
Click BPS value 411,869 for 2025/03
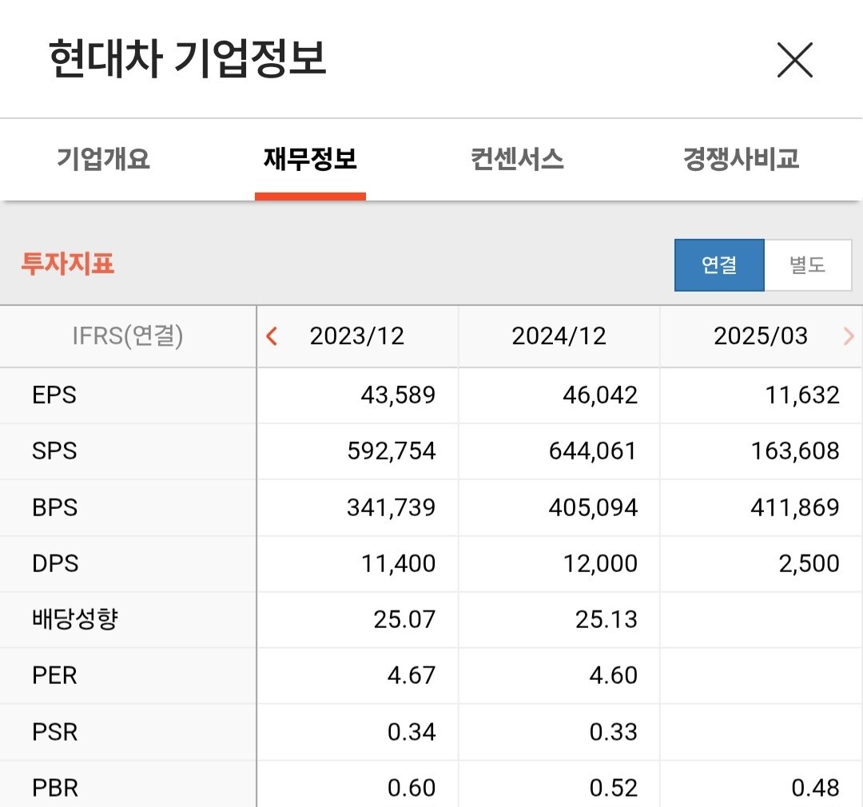[x=795, y=507]
